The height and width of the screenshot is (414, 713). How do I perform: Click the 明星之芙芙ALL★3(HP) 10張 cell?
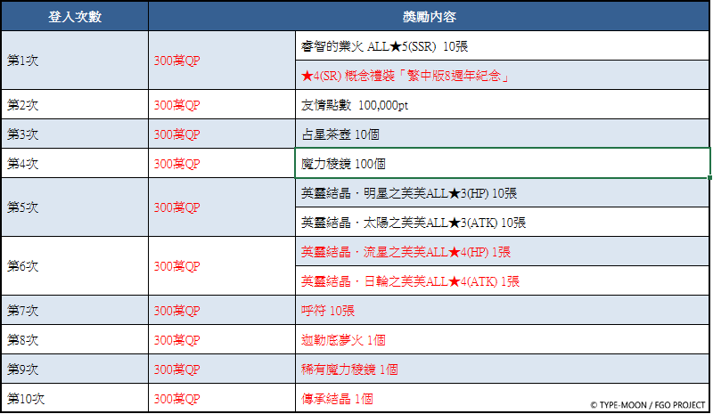pyautogui.click(x=502, y=193)
